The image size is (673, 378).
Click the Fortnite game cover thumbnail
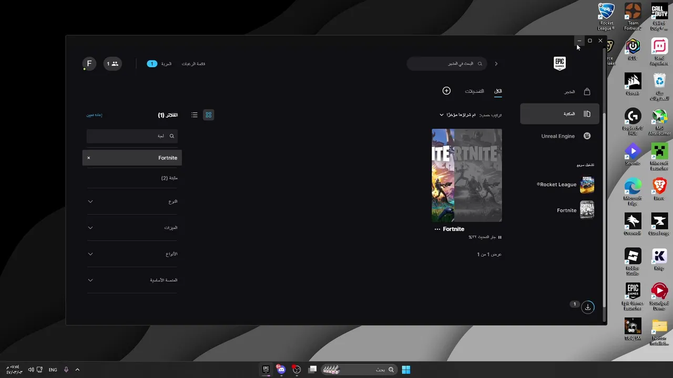(x=467, y=175)
